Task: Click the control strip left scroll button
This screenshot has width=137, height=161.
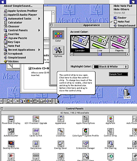Action: tap(4, 101)
